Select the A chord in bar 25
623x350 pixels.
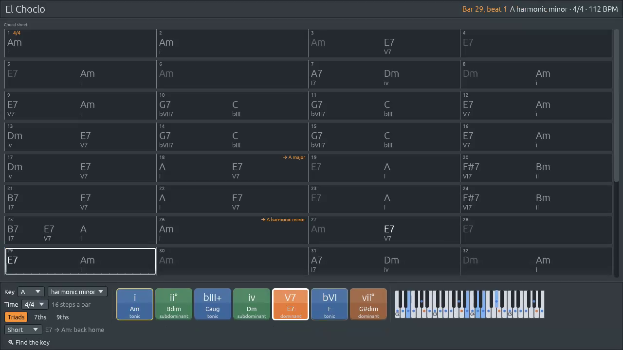[83, 229]
